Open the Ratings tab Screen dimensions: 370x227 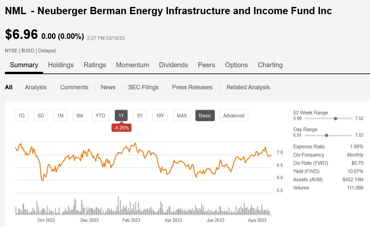(x=95, y=65)
